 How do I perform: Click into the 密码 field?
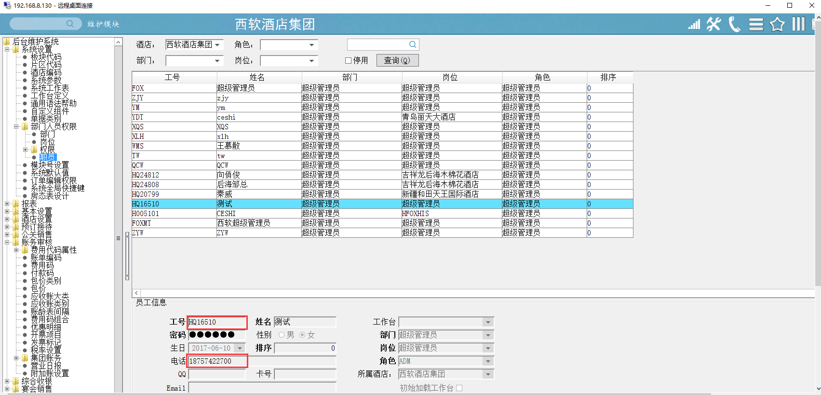click(217, 335)
